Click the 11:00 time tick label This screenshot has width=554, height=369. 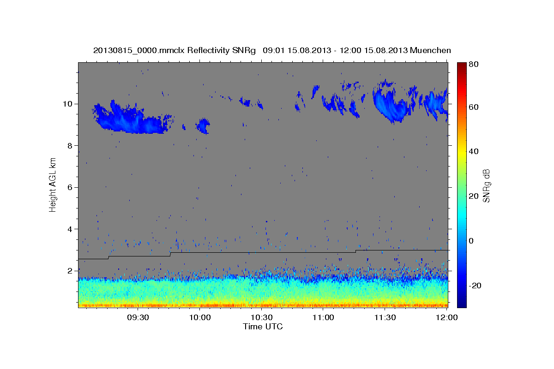323,318
